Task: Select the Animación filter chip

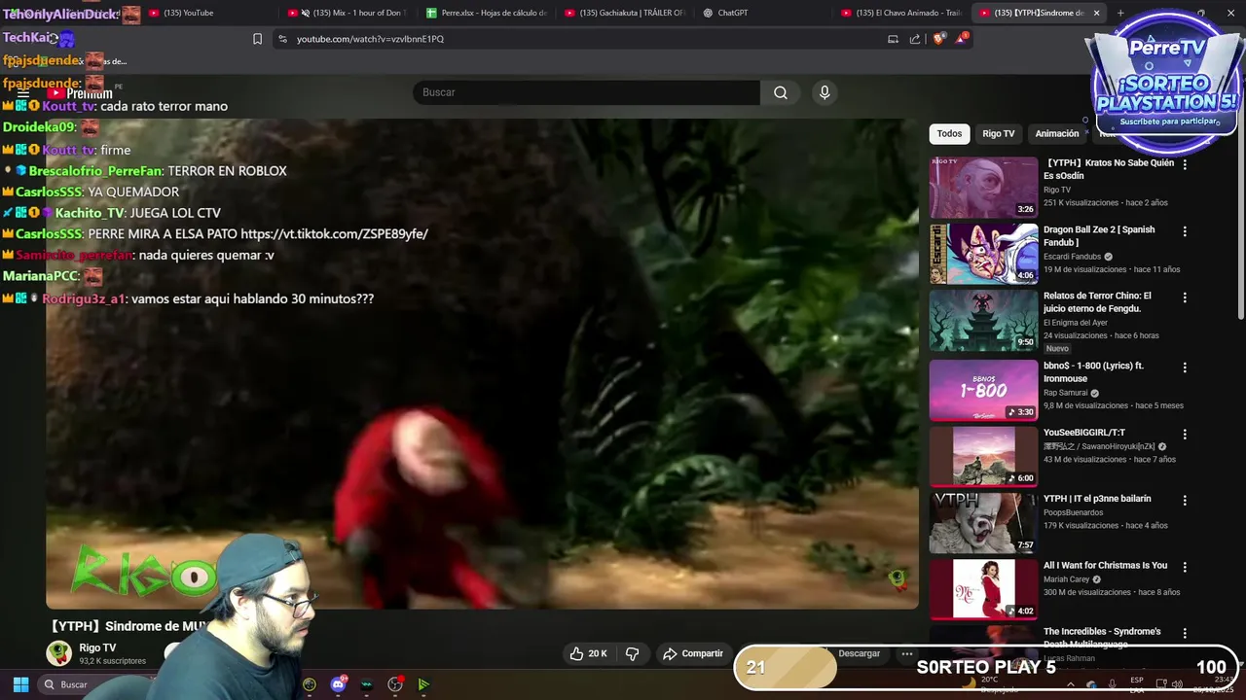Action: 1057,133
